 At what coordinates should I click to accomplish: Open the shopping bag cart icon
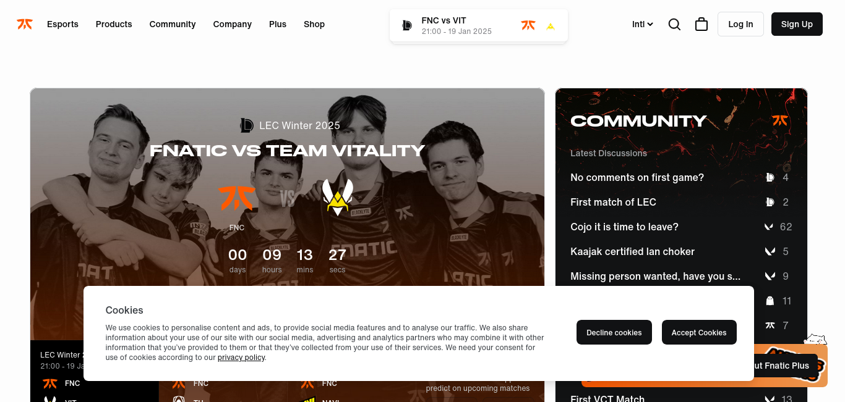coord(701,24)
